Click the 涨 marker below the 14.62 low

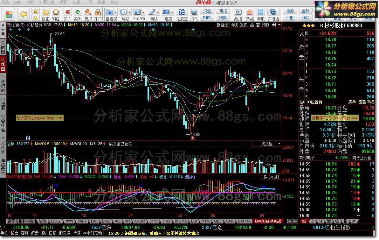(x=193, y=138)
